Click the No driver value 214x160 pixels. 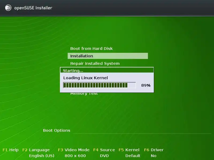pyautogui.click(x=154, y=156)
